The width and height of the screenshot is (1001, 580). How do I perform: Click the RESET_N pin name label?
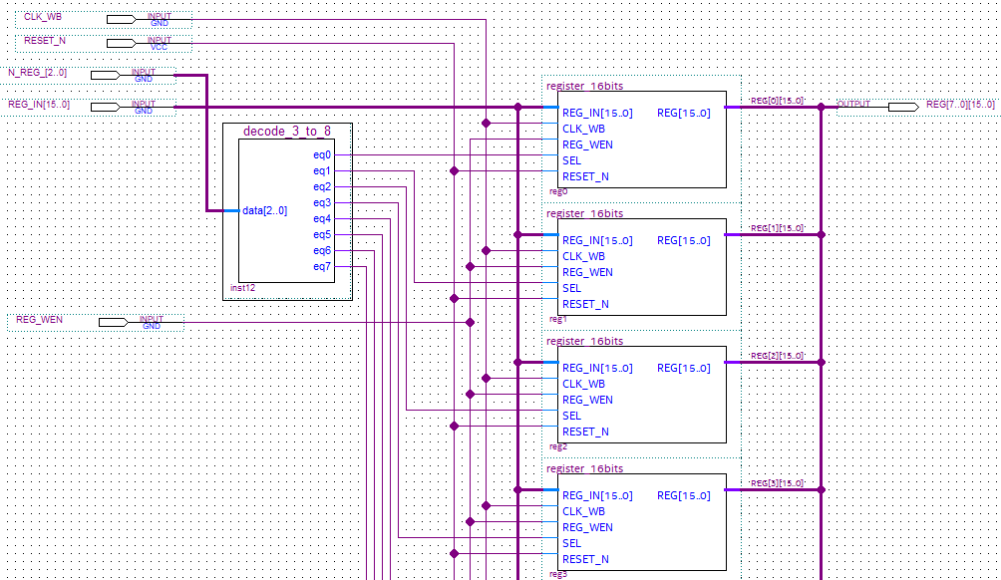pos(45,40)
